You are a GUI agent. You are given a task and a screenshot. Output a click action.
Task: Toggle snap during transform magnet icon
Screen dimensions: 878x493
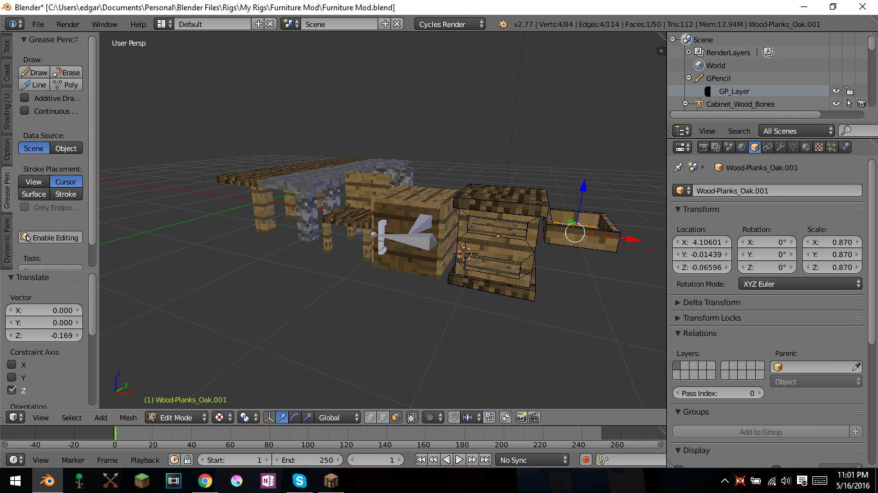pos(454,417)
